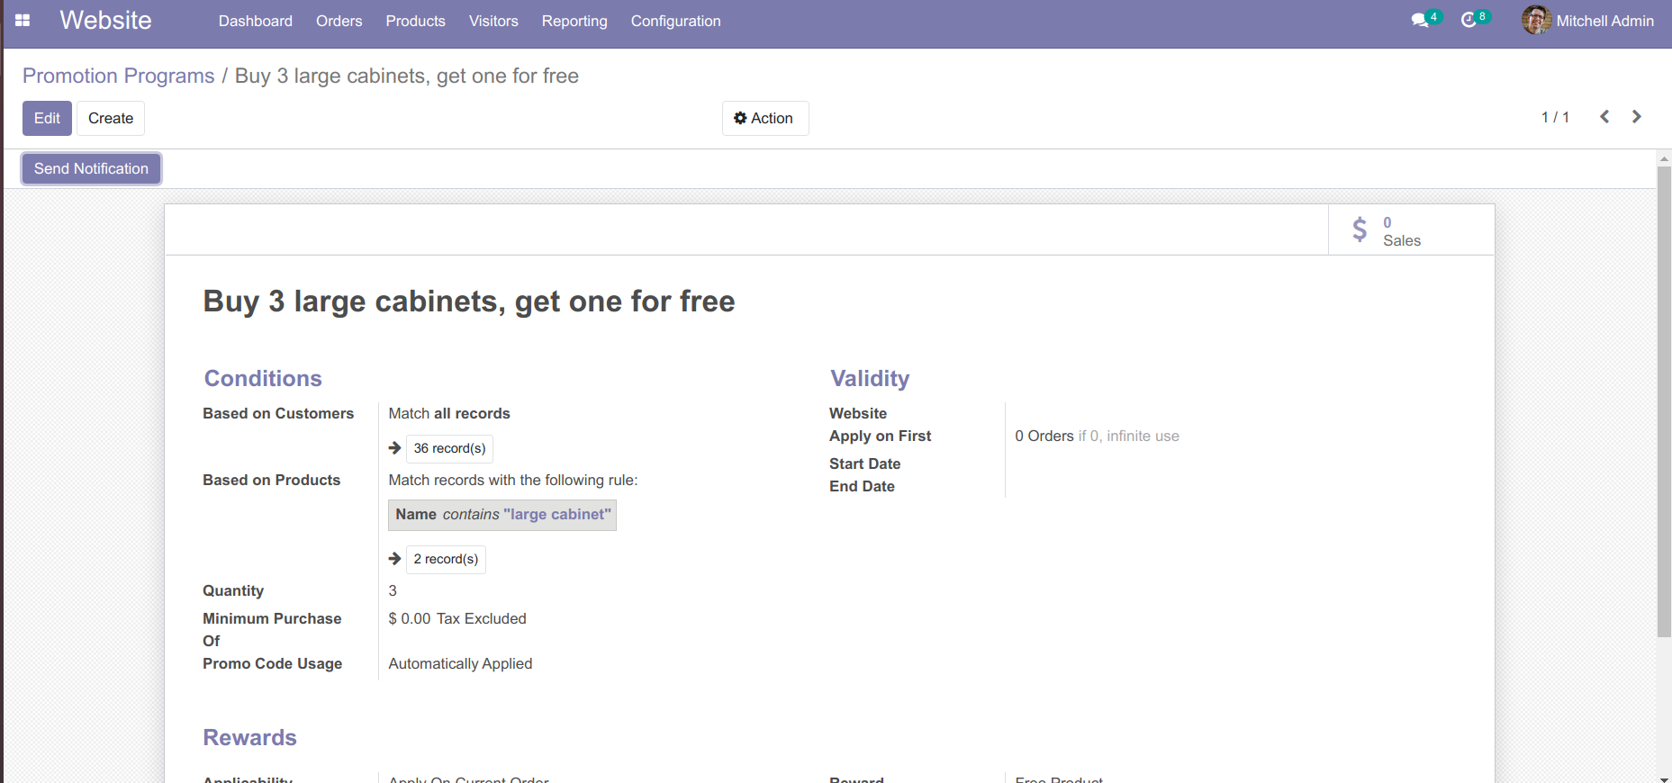Click the Create button
Viewport: 1672px width, 783px height.
point(111,118)
